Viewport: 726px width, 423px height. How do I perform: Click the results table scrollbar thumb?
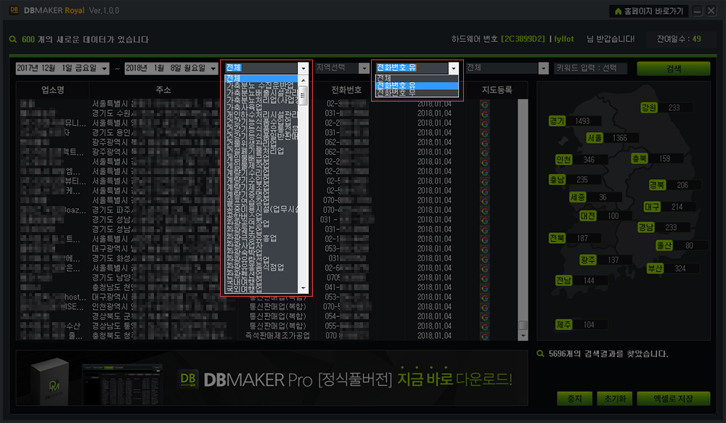pyautogui.click(x=523, y=325)
